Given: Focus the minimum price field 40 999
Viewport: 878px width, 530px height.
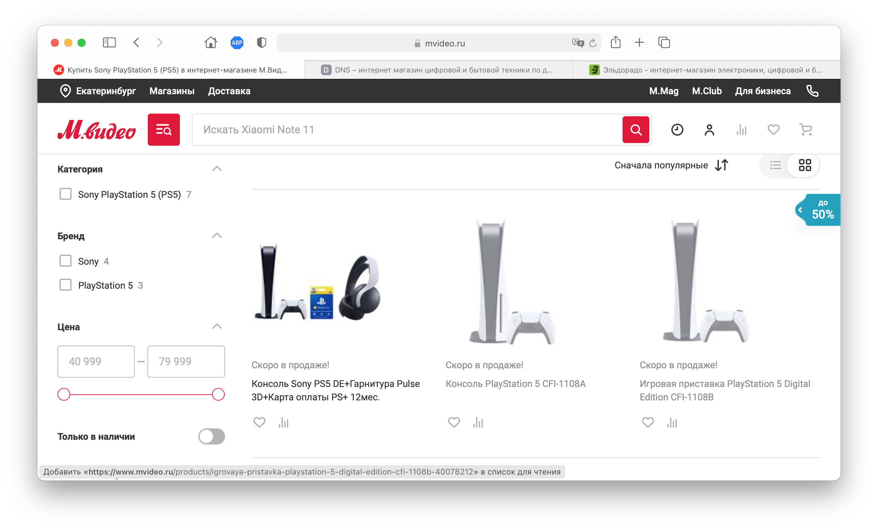Looking at the screenshot, I should tap(96, 361).
